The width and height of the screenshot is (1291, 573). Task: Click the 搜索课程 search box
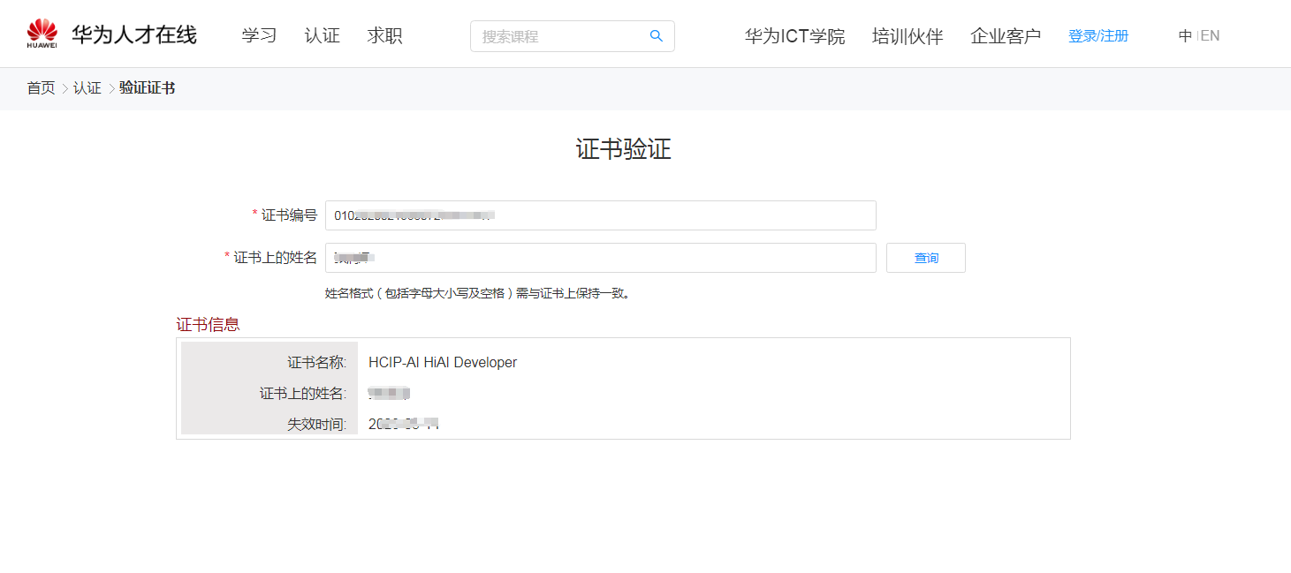pyautogui.click(x=557, y=35)
